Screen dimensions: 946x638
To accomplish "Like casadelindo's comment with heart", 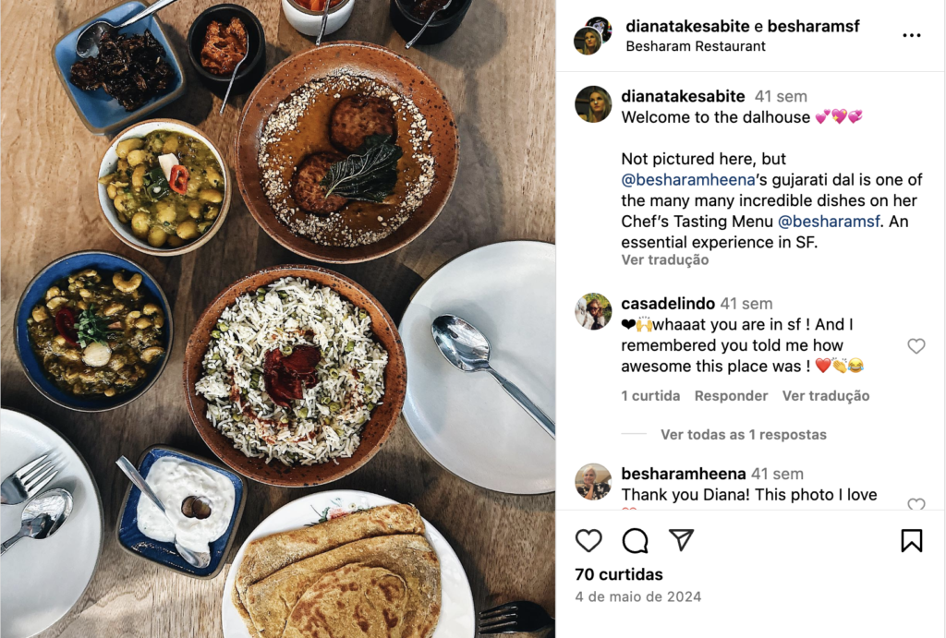I will [916, 345].
